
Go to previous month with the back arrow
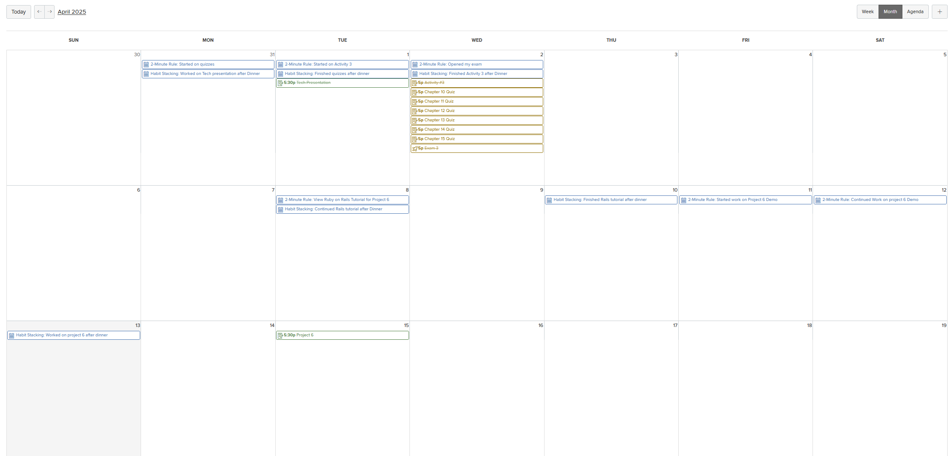point(39,11)
